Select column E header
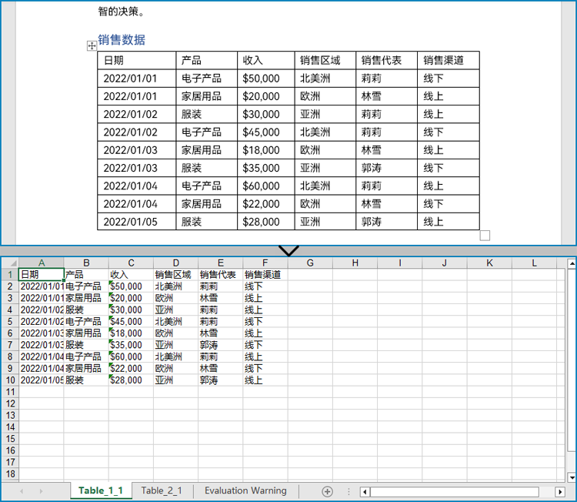The width and height of the screenshot is (577, 502). (221, 263)
